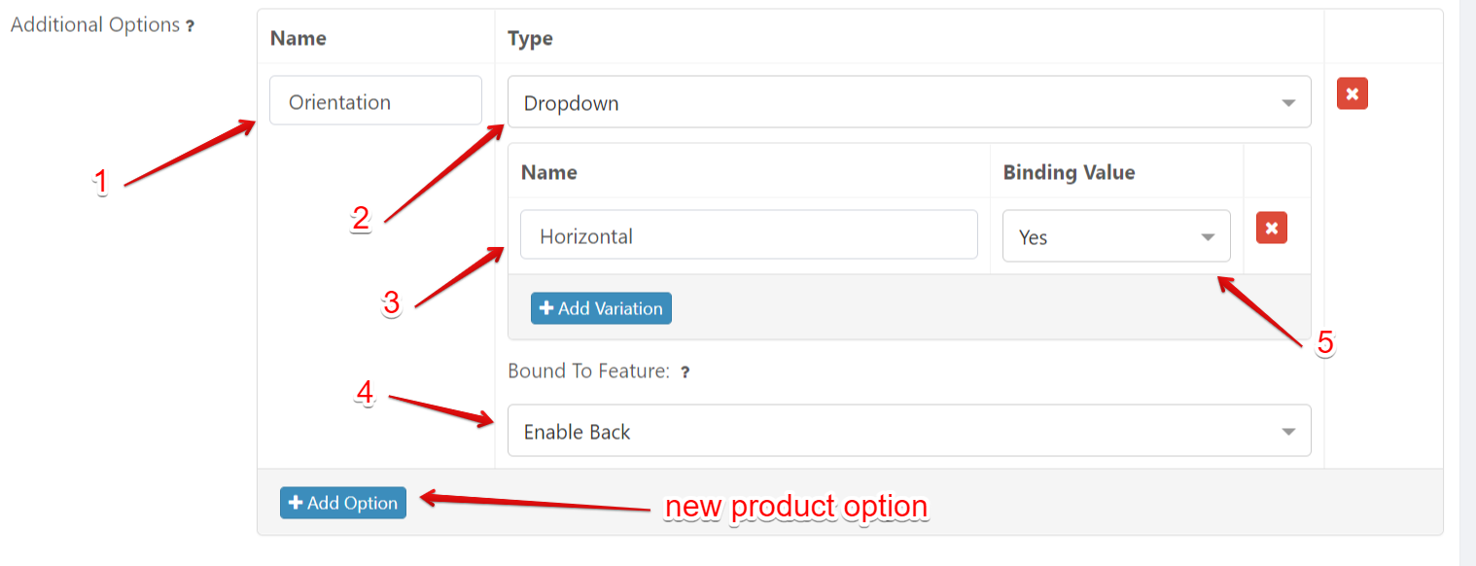Screen dimensions: 1476x566
Task: Click the Bound To Feature label
Action: [588, 371]
